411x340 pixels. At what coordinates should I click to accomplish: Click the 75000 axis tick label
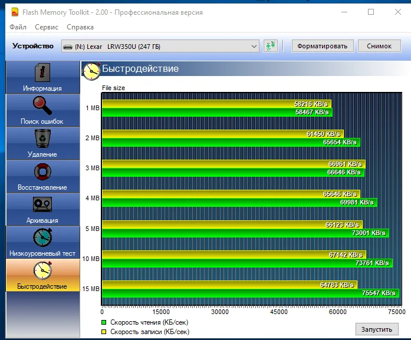397,312
